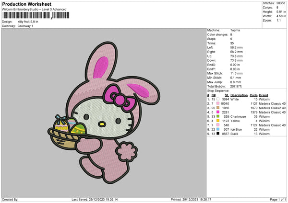Click the Hello Kitty bunny embroidery design preview

tap(104, 113)
